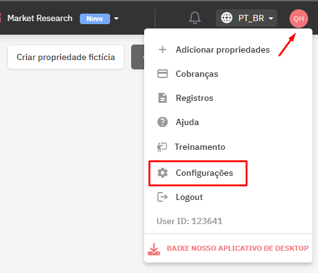Click Criar propriedade fictícia button

point(66,57)
